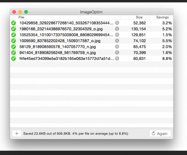The width and height of the screenshot is (187, 155).
Task: Reveal 1980166_232144386976570 file with magnifier icon
Action: click(x=117, y=29)
